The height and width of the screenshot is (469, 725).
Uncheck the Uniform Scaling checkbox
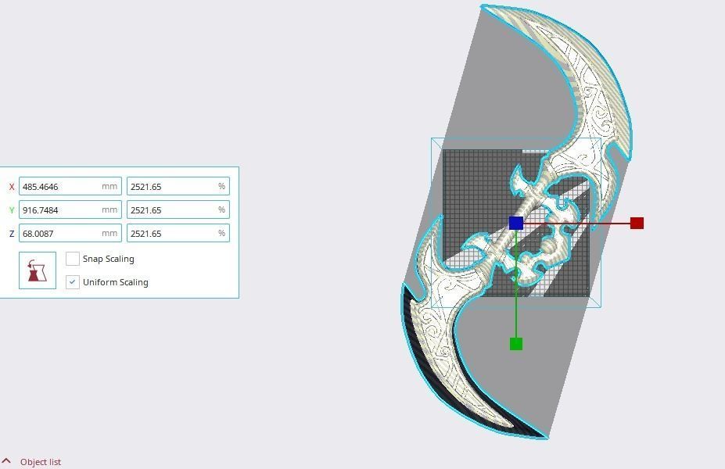pyautogui.click(x=73, y=282)
